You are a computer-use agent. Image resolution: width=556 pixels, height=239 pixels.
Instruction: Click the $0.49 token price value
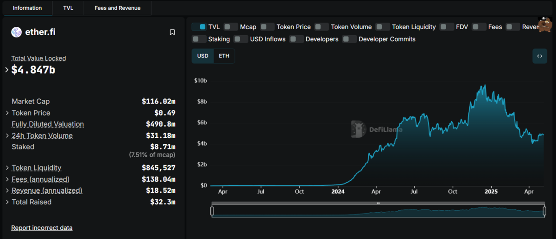point(165,113)
